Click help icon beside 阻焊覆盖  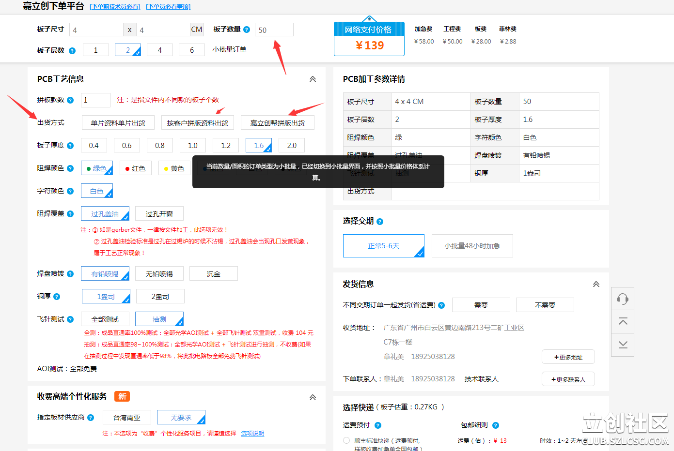(70, 214)
